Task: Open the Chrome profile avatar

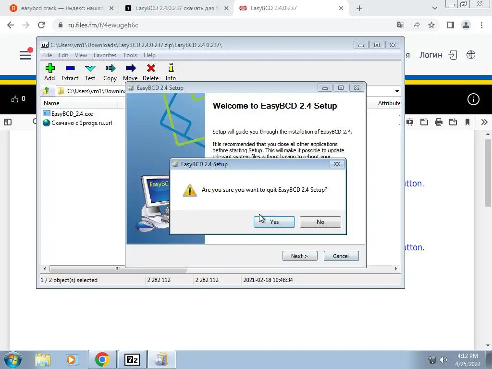Action: 466,25
